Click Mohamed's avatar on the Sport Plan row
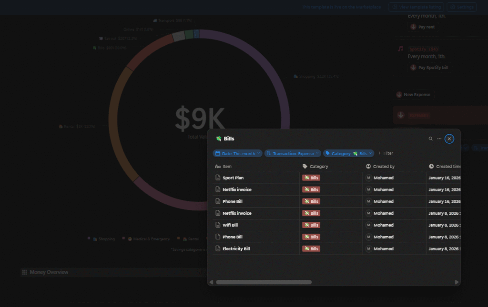Viewport: 488px width, 307px height. (x=368, y=177)
